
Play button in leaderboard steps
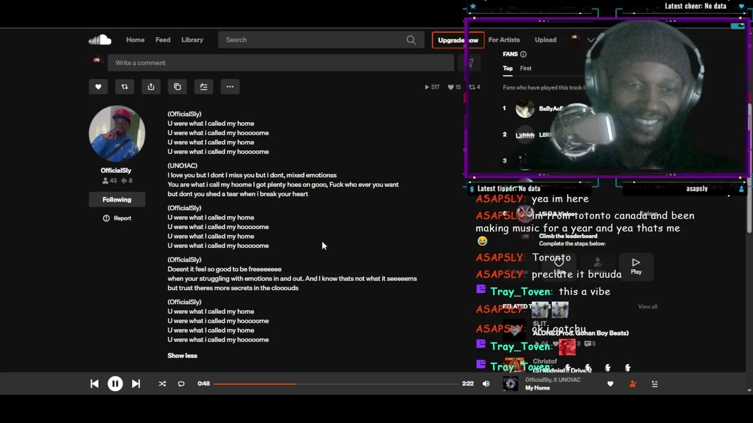[x=636, y=266]
